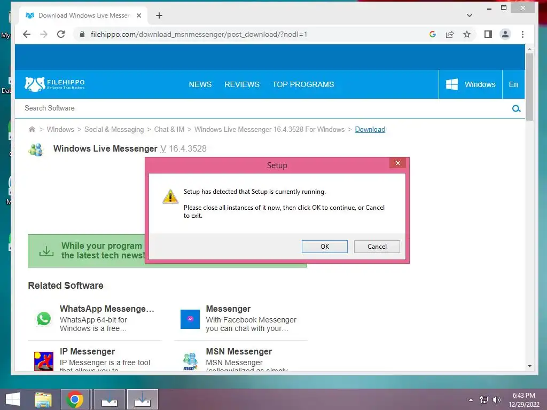Open Chrome three-dot menu
The width and height of the screenshot is (547, 410).
click(522, 34)
